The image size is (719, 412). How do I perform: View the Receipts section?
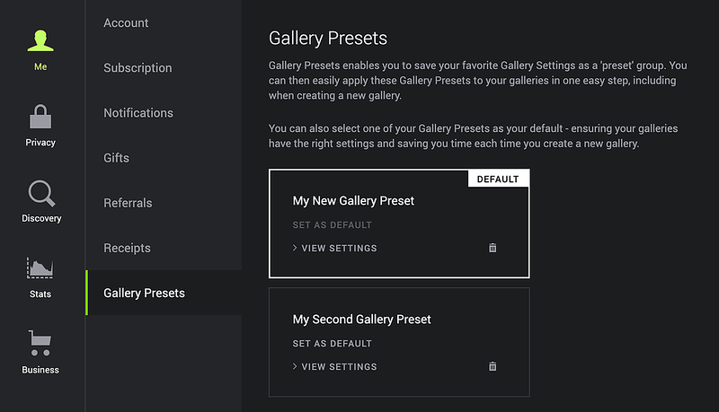[x=127, y=248]
